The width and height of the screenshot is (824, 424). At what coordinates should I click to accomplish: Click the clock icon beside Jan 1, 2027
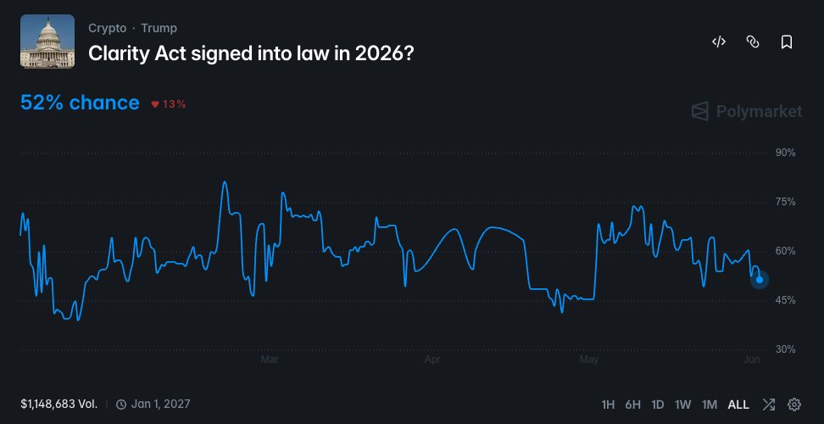(x=121, y=404)
